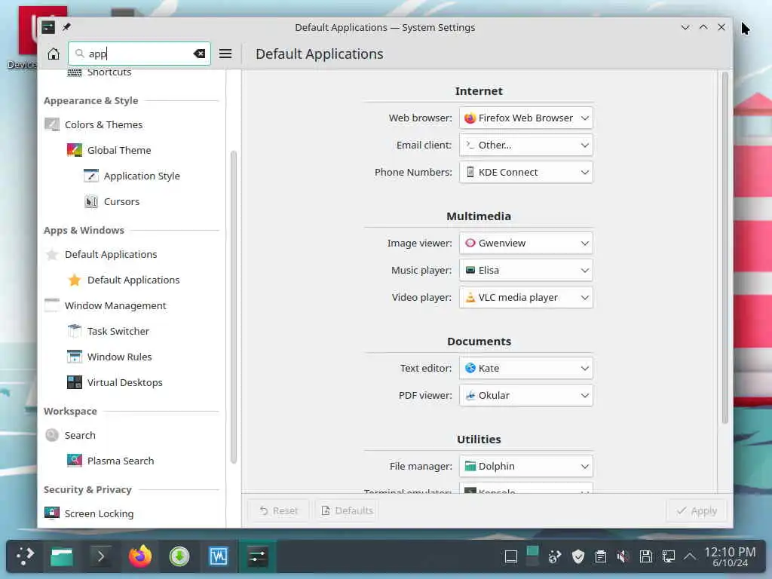Launch Konsole terminal from taskbar
Viewport: 772px width, 579px height.
click(x=100, y=556)
